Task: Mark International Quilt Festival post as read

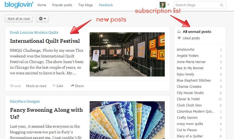Action: click(x=36, y=86)
